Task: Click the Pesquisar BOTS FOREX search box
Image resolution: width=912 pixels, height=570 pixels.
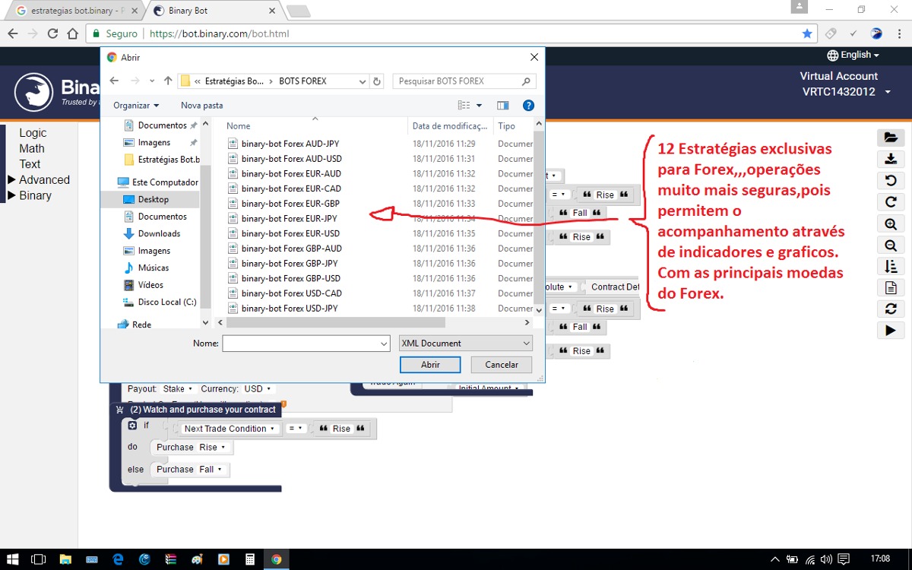Action: 464,81
